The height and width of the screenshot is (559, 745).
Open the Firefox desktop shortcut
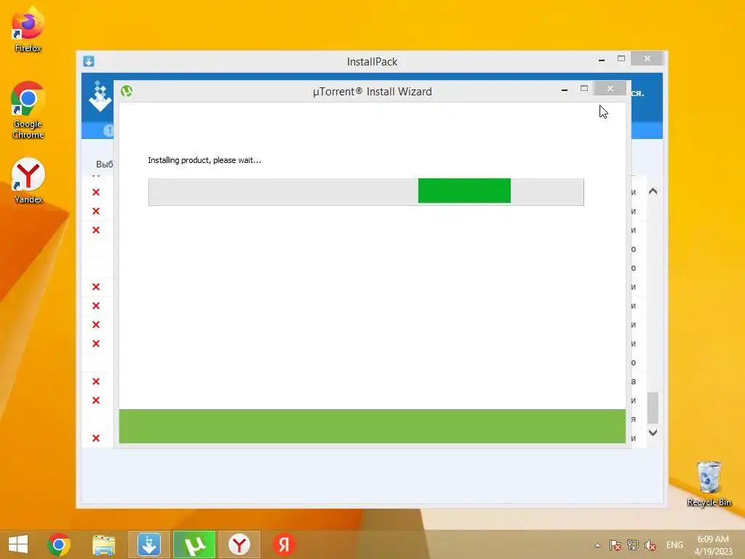click(28, 29)
